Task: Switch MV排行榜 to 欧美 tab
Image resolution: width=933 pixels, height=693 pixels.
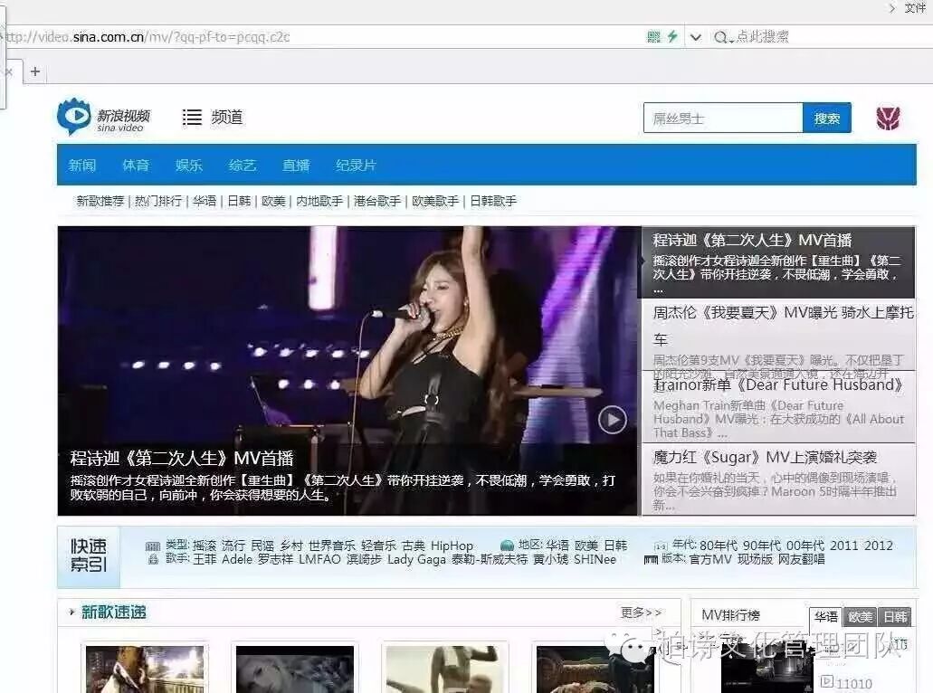Action: point(860,617)
